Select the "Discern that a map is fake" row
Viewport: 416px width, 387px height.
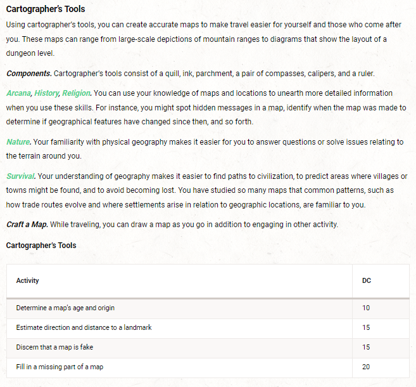click(x=56, y=347)
